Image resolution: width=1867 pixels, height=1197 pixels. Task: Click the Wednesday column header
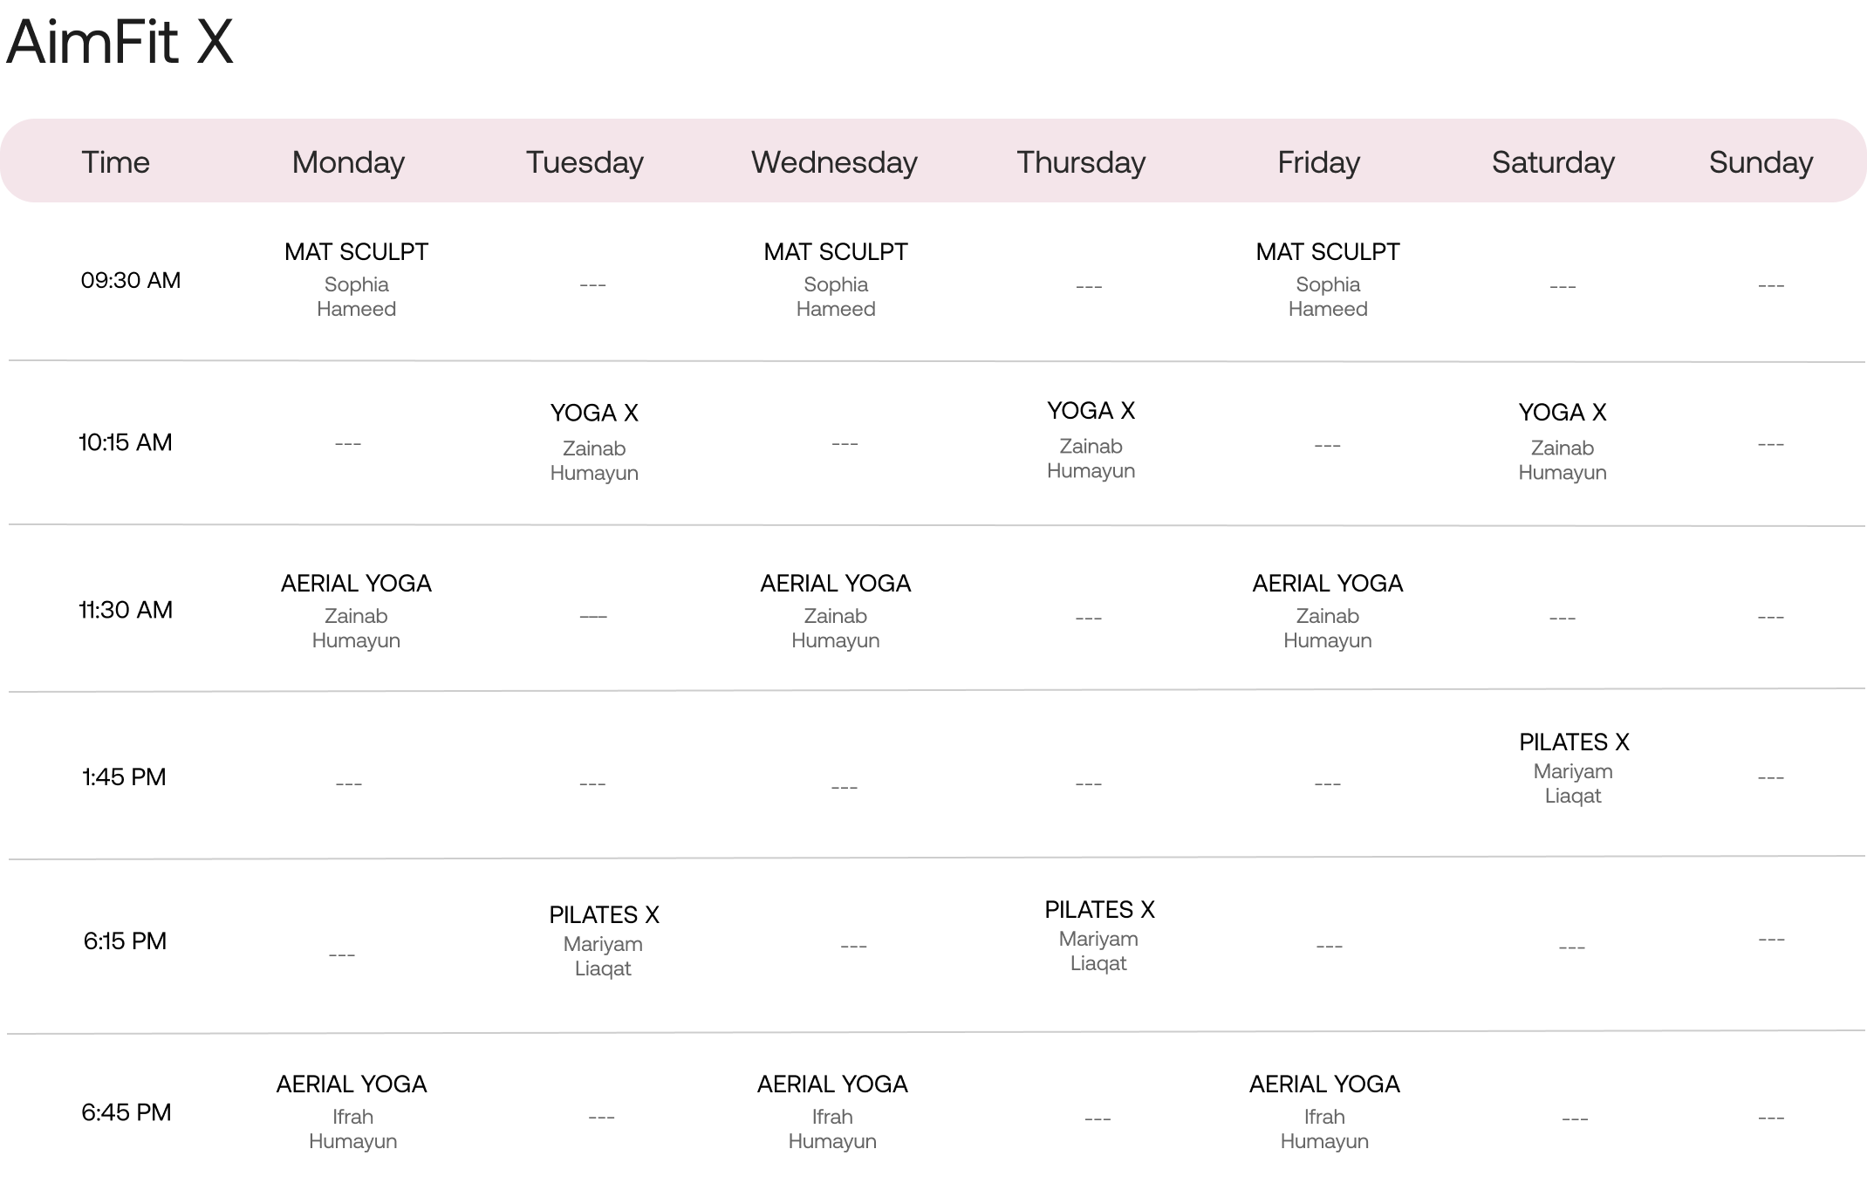[834, 162]
